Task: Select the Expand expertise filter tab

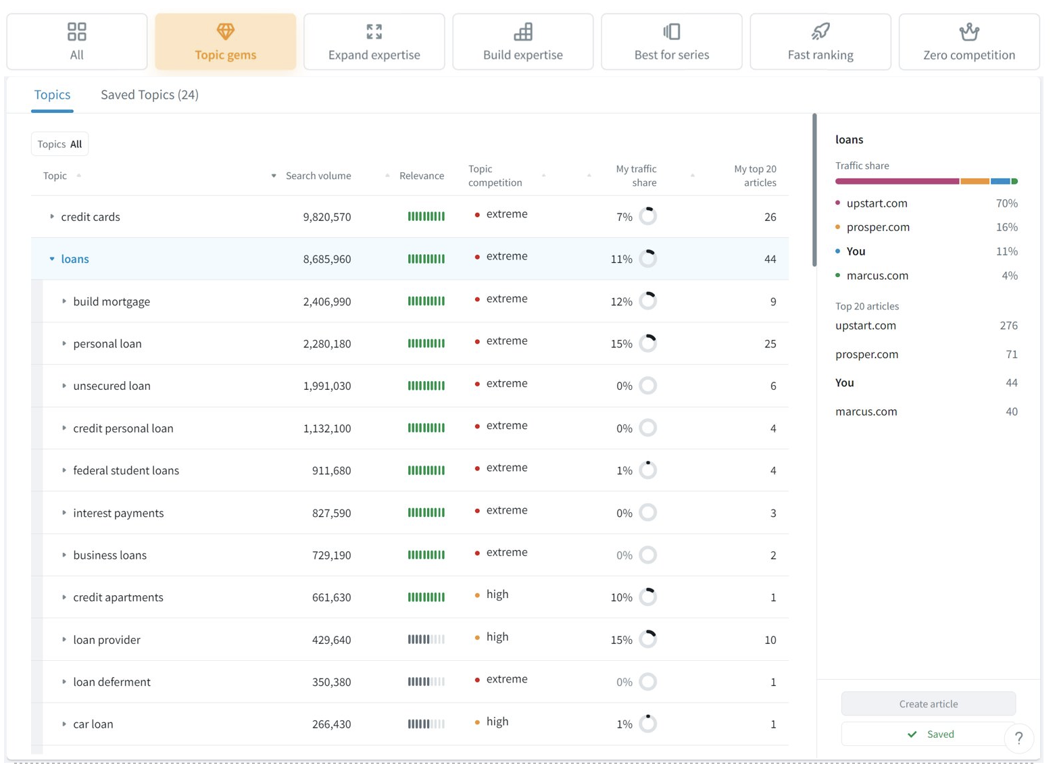Action: pos(374,41)
